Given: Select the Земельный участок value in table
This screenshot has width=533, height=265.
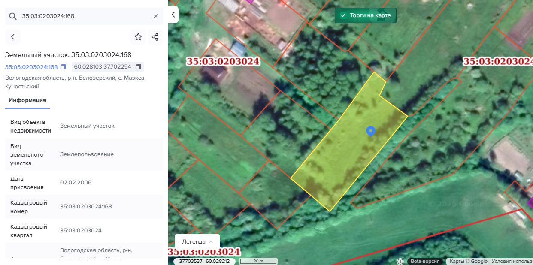Looking at the screenshot, I should point(88,126).
